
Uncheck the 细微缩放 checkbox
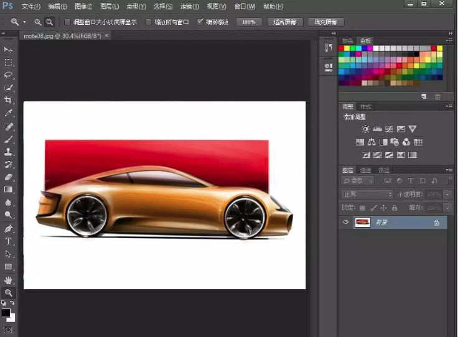(x=200, y=22)
